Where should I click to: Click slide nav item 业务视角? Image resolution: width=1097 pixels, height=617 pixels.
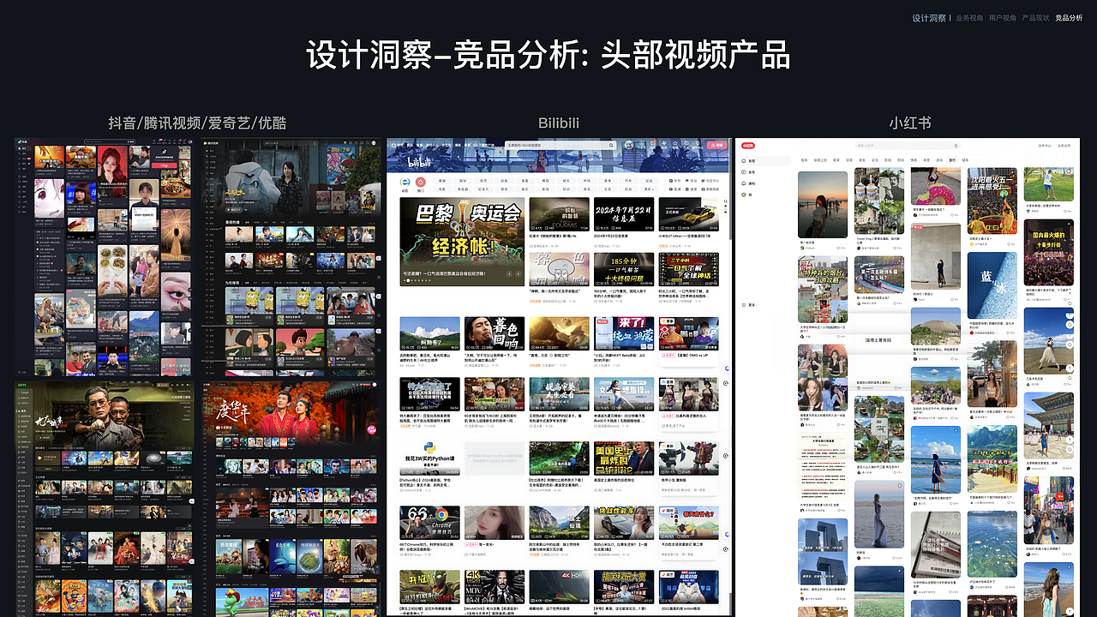[969, 17]
